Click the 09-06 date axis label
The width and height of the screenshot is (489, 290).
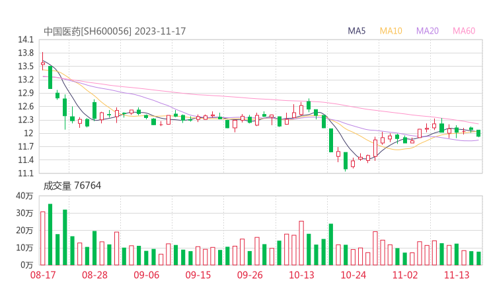[146, 275]
